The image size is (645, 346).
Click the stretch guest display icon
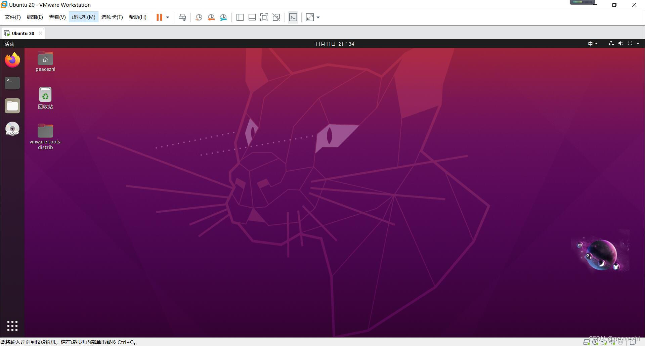[310, 17]
